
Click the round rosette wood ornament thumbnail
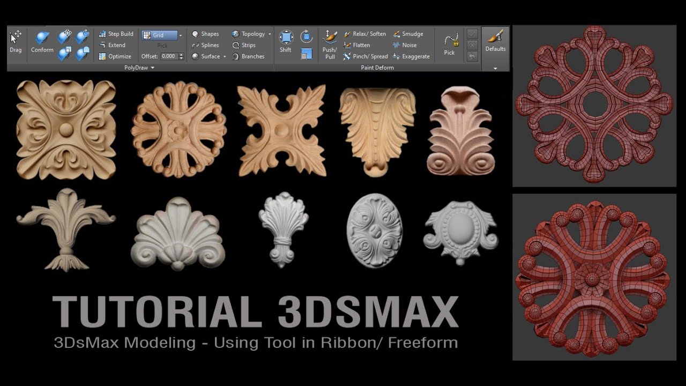(x=179, y=130)
